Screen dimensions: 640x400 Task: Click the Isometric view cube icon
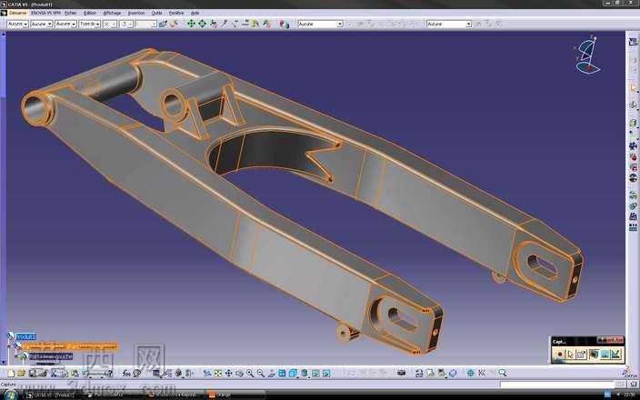[293, 373]
